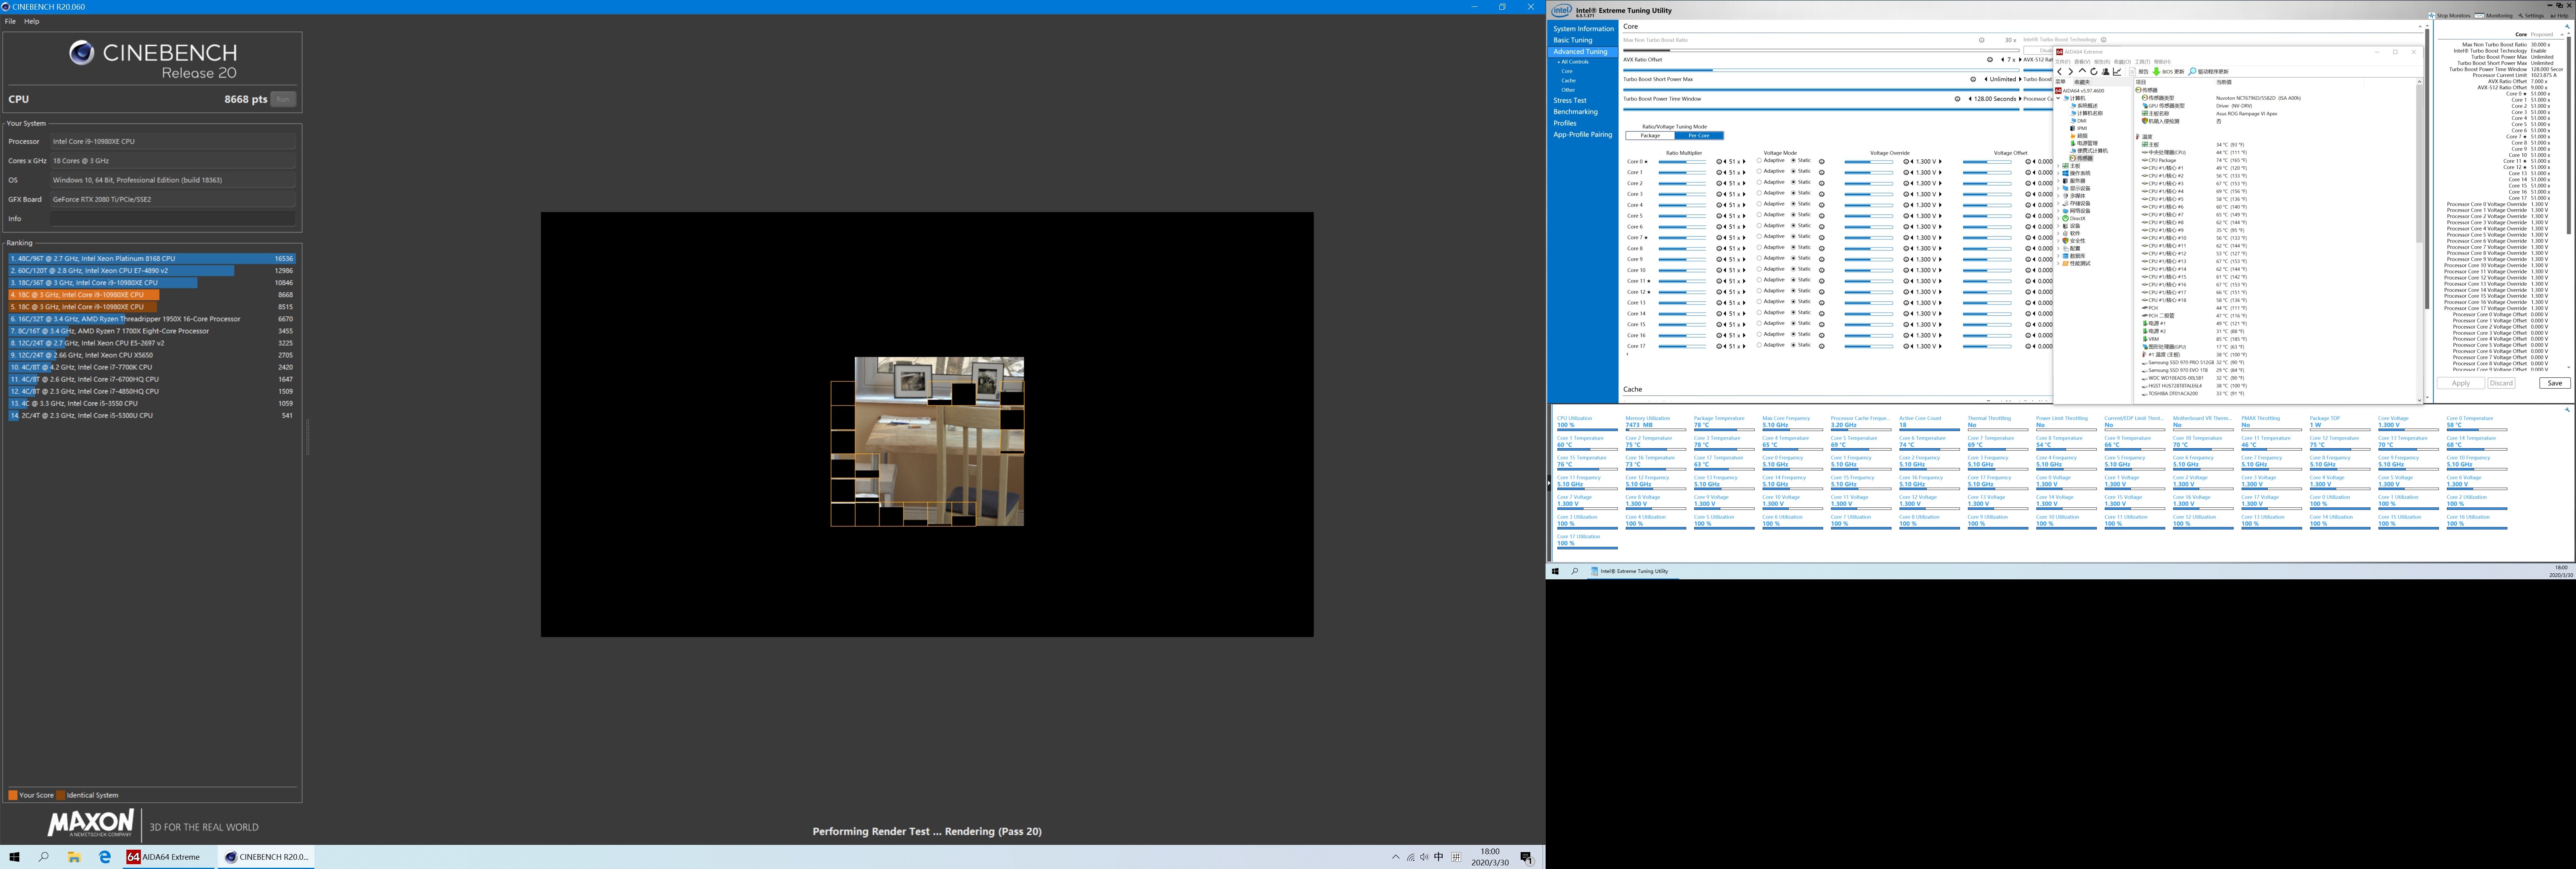Select Adaptive voltage mode for Core 5

tap(1759, 215)
